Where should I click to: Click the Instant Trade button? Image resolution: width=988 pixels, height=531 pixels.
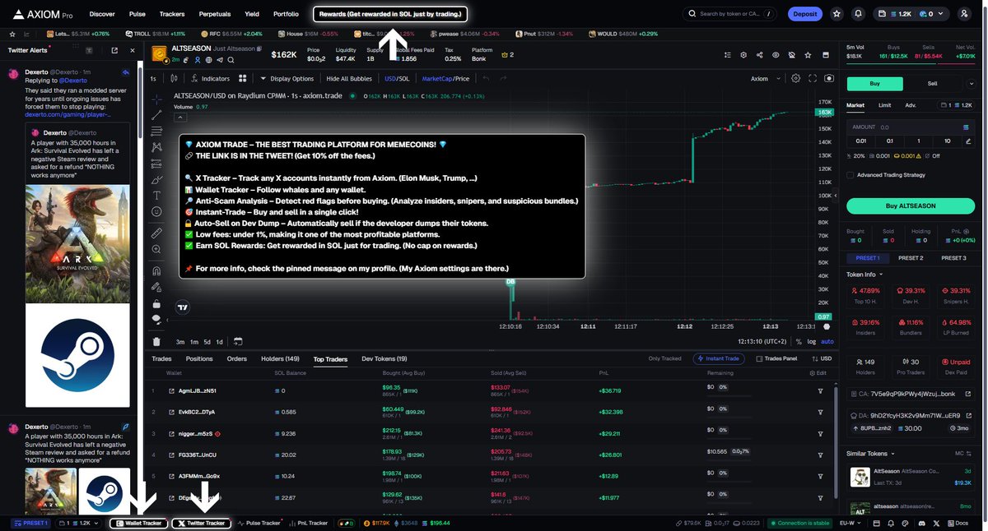[x=719, y=358]
